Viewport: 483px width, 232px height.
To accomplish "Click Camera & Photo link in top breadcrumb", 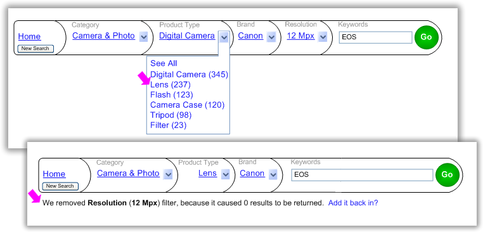I will tap(103, 35).
